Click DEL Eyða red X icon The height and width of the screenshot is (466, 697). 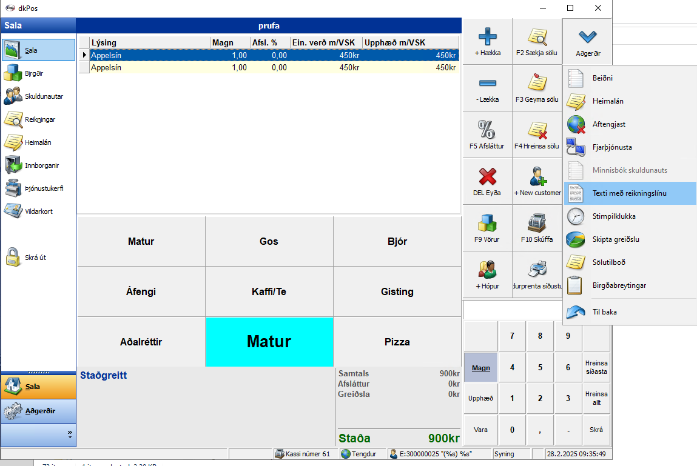pyautogui.click(x=487, y=178)
